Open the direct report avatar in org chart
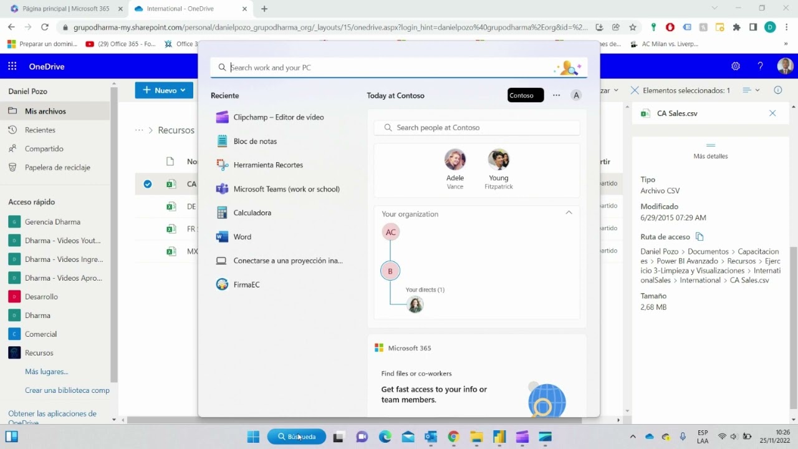 point(415,304)
